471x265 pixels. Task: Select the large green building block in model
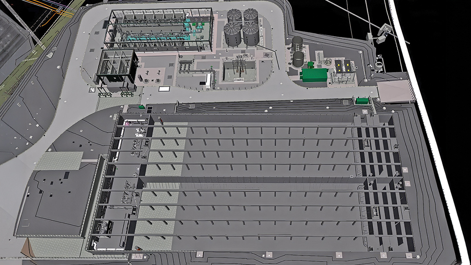[314, 75]
